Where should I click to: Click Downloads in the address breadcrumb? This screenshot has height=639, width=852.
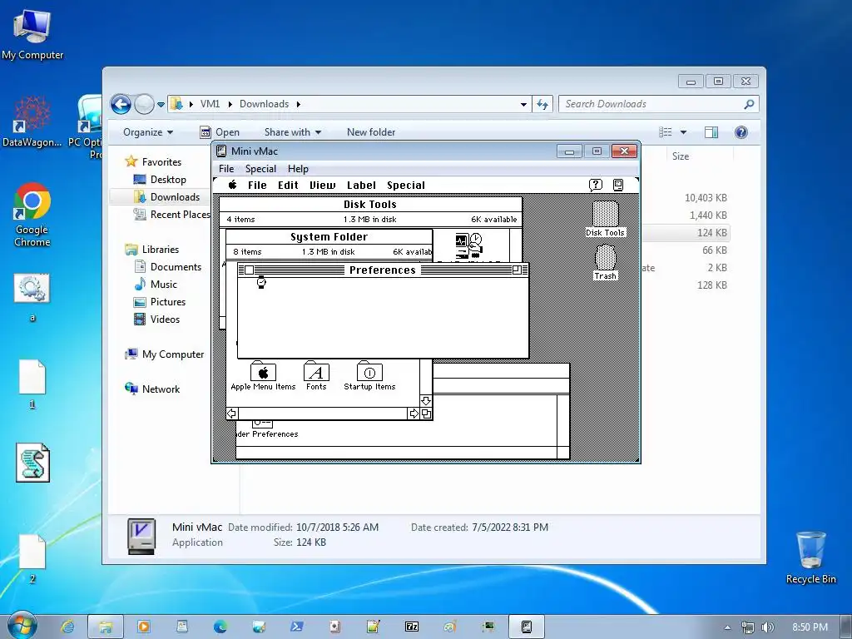264,104
